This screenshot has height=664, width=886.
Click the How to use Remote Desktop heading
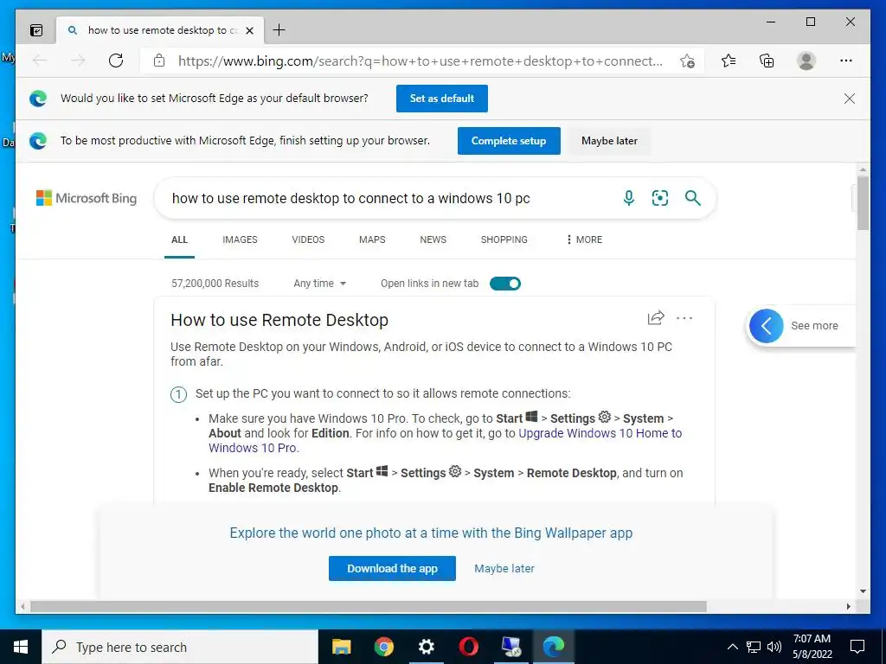coord(279,320)
